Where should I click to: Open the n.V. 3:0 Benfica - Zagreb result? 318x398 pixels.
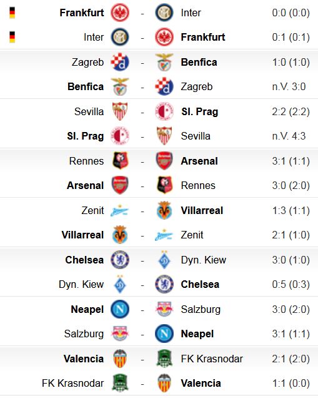pyautogui.click(x=289, y=87)
